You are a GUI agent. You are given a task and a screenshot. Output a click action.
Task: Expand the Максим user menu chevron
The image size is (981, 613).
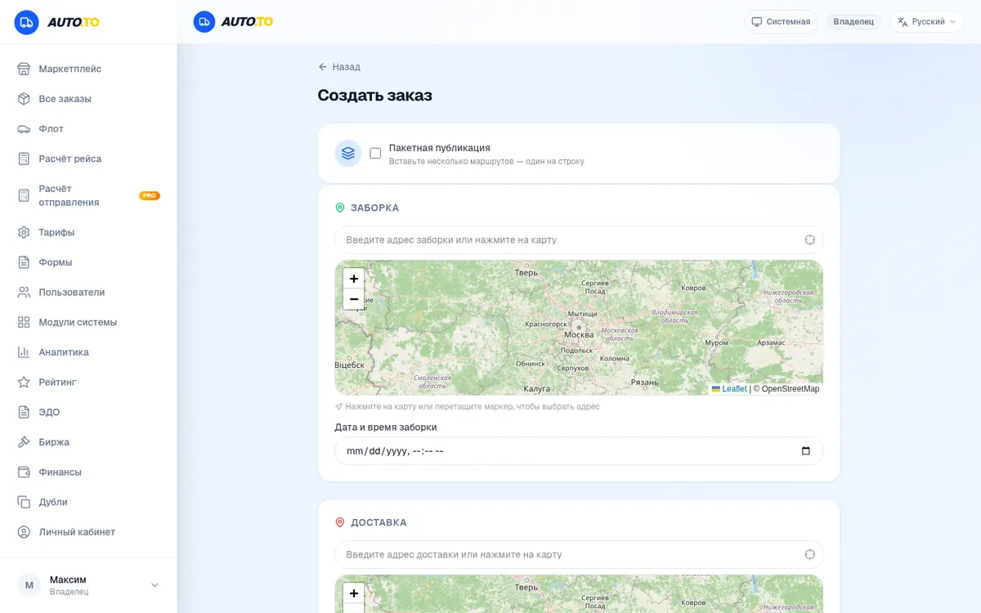(155, 585)
